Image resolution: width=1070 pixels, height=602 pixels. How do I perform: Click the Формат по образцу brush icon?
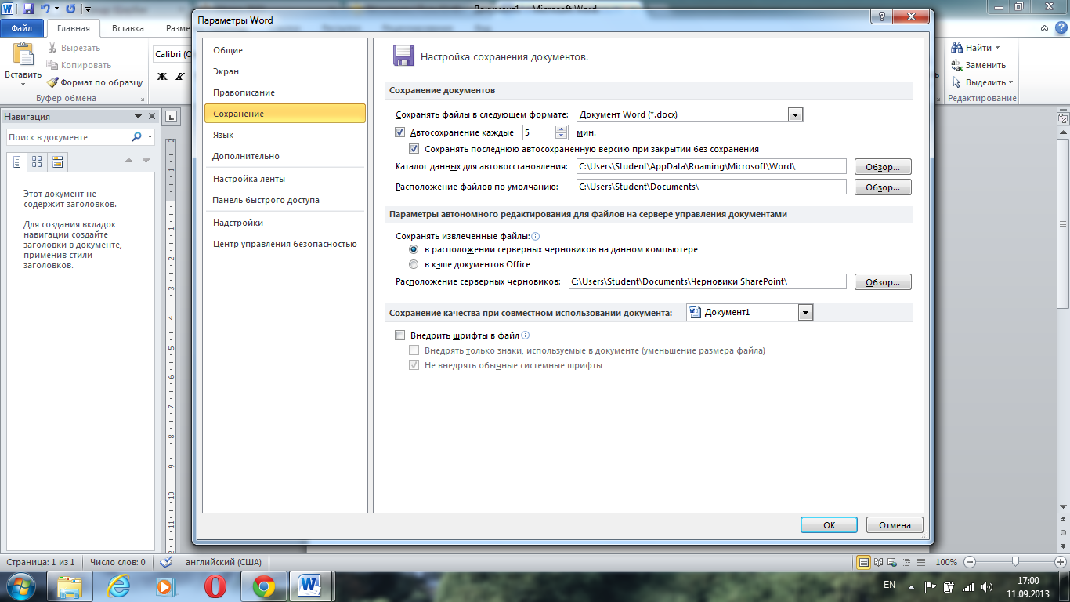[x=52, y=82]
